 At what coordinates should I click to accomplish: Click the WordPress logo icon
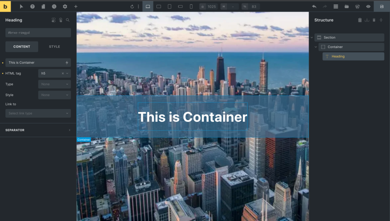pyautogui.click(x=357, y=6)
